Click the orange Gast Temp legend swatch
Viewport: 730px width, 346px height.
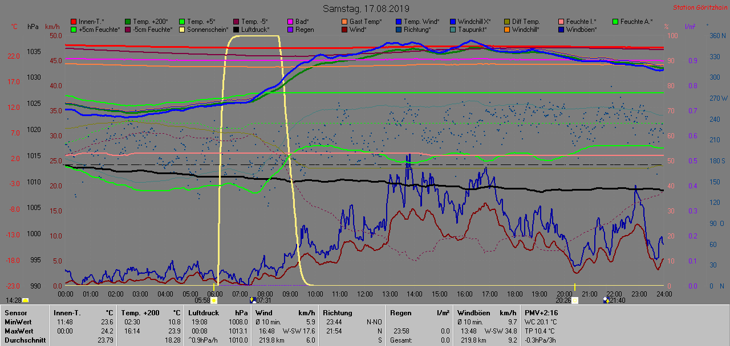point(344,21)
